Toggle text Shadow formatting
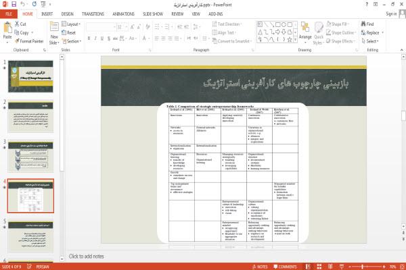 point(109,38)
